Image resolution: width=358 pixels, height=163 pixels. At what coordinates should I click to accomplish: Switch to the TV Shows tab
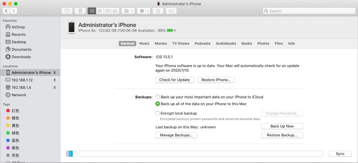pyautogui.click(x=180, y=44)
